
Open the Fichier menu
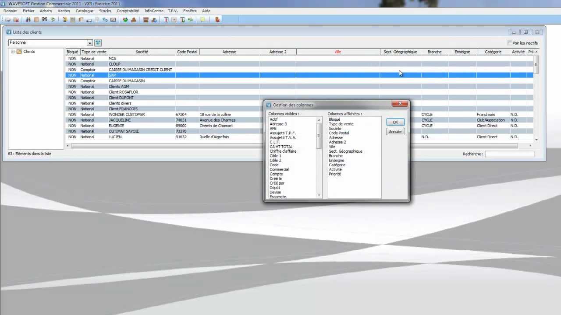click(x=28, y=11)
